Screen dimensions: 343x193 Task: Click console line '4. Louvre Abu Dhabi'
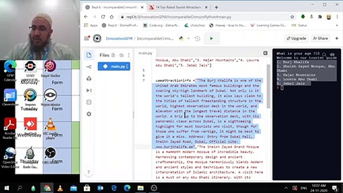coord(297,79)
